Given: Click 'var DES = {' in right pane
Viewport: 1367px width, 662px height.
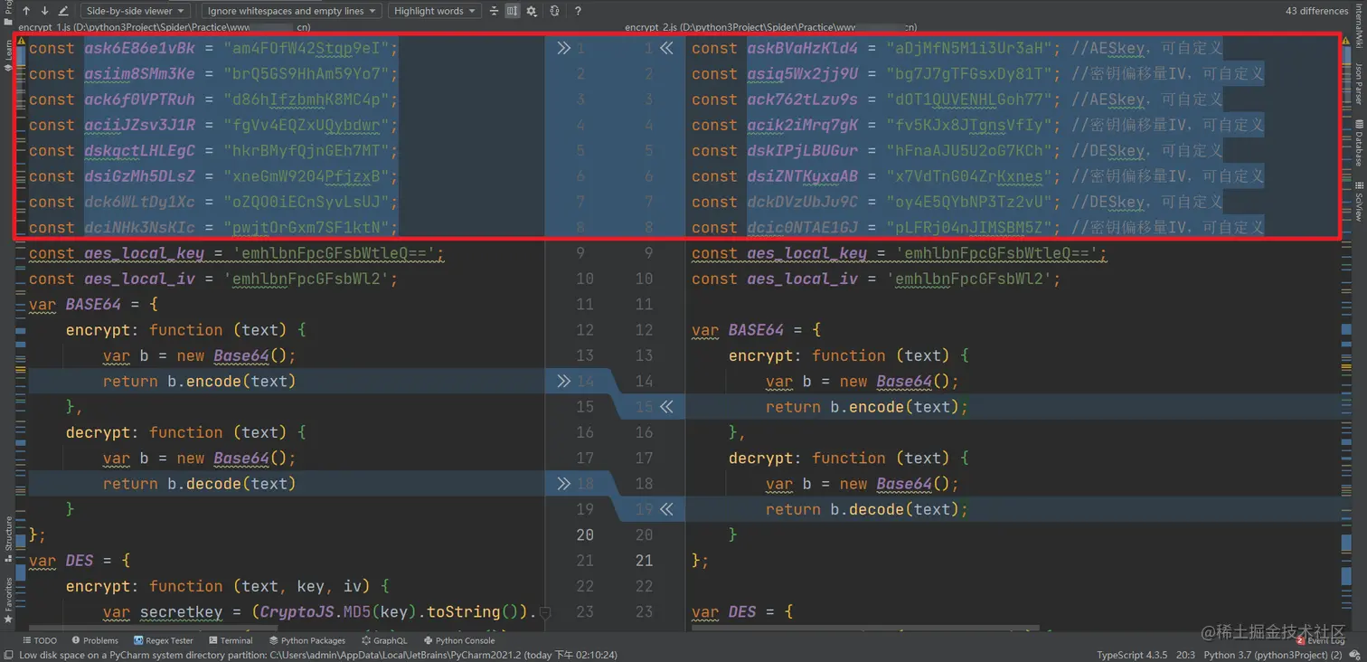Looking at the screenshot, I should pyautogui.click(x=742, y=611).
